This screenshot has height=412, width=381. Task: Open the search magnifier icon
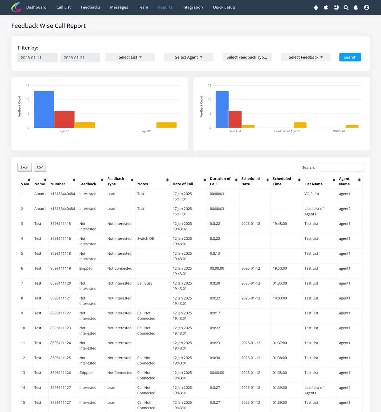pyautogui.click(x=346, y=7)
